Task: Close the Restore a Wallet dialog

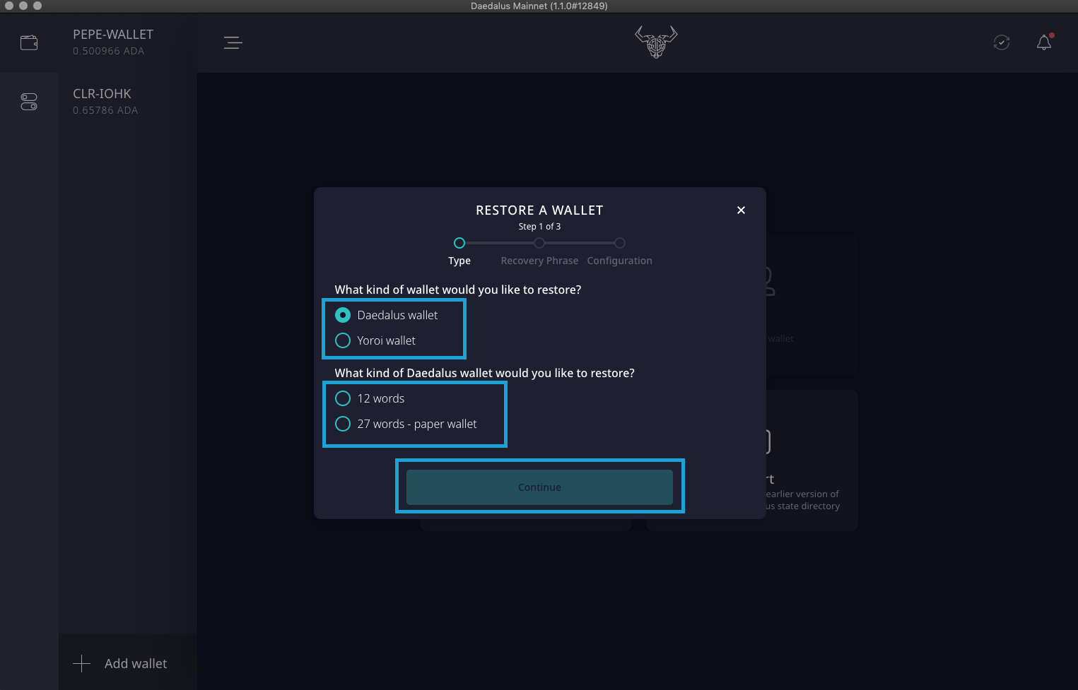Action: (x=741, y=210)
